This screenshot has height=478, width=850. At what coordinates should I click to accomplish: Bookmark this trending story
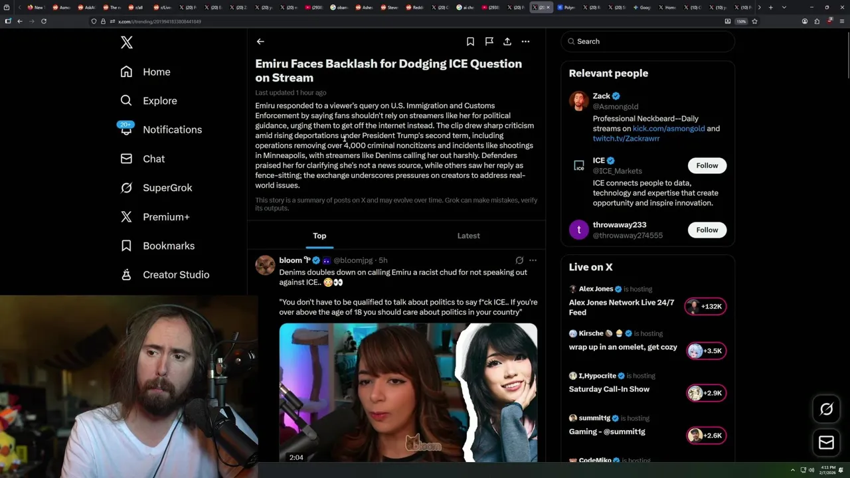tap(470, 41)
